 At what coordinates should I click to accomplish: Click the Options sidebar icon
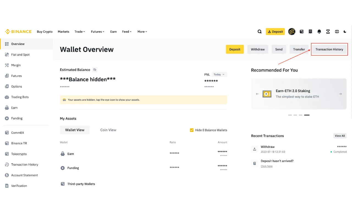[x=7, y=86]
